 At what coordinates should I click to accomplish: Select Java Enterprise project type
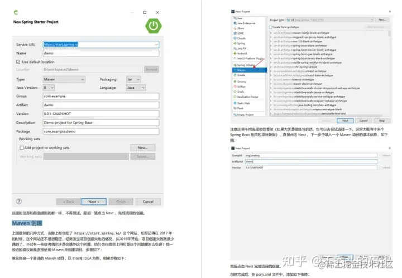coord(245,23)
